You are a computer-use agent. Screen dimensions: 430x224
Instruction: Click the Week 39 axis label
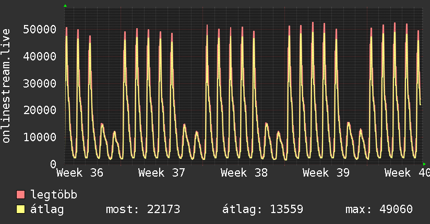tap(326, 173)
